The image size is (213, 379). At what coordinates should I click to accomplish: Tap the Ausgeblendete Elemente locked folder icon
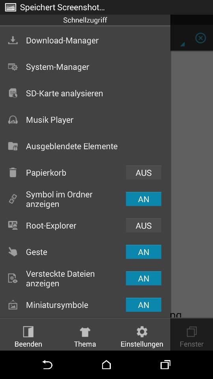tap(13, 146)
